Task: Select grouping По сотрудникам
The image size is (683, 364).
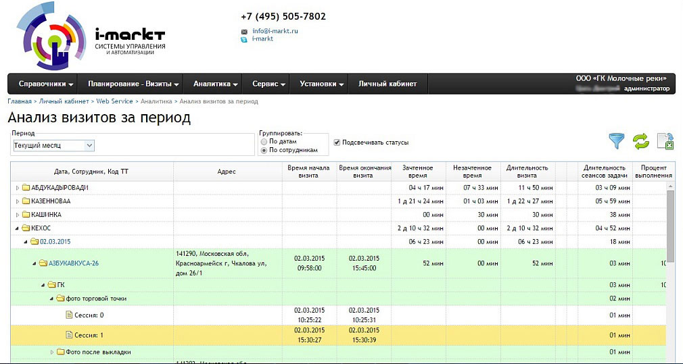Action: point(264,150)
